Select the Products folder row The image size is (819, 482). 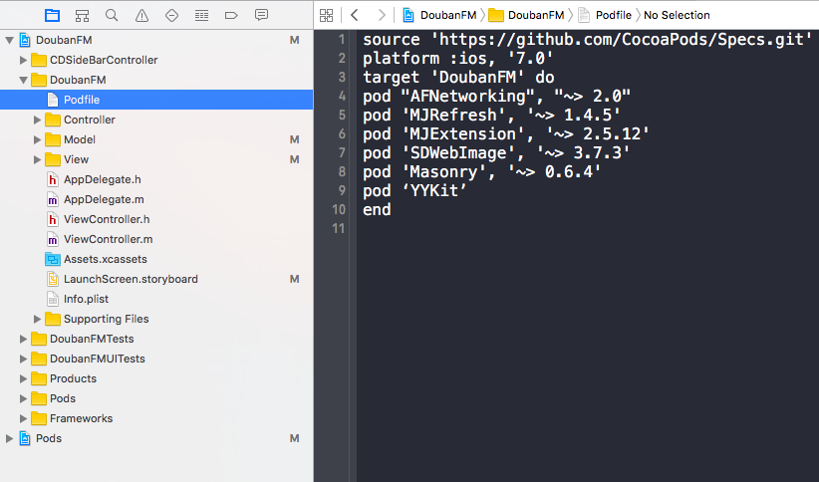[156, 378]
